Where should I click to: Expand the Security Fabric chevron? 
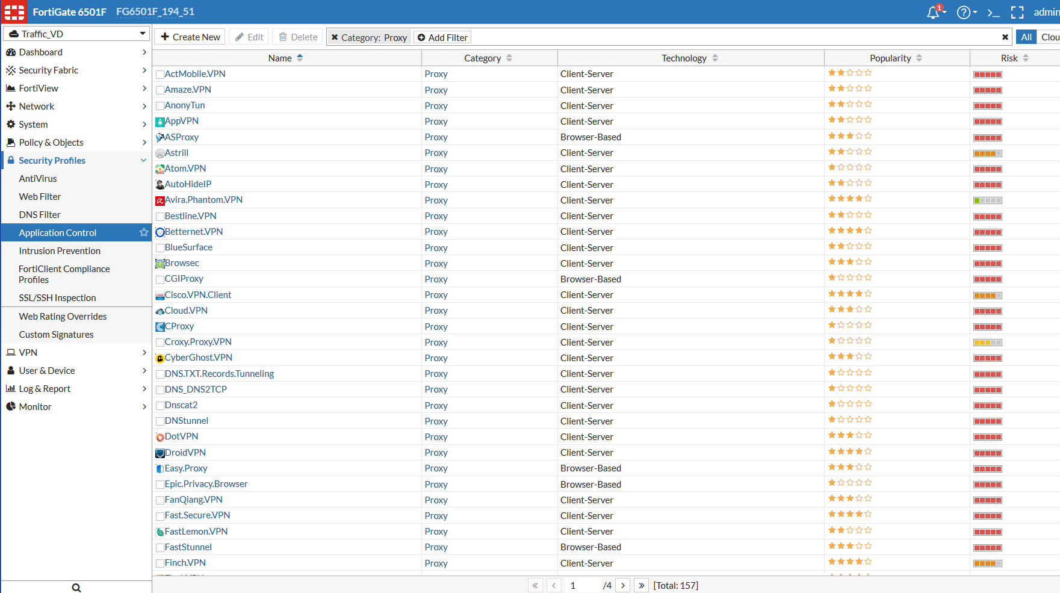[x=144, y=70]
